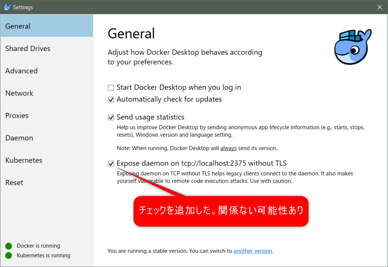Click the Help us improve Docker Desktop text
The image size is (388, 267).
[x=241, y=131]
